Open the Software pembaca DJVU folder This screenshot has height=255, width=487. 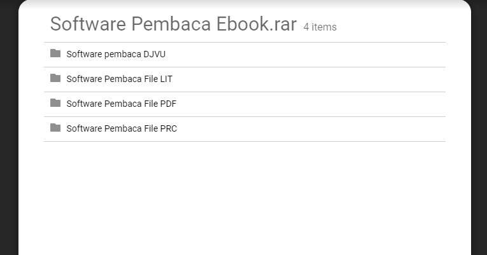(116, 54)
